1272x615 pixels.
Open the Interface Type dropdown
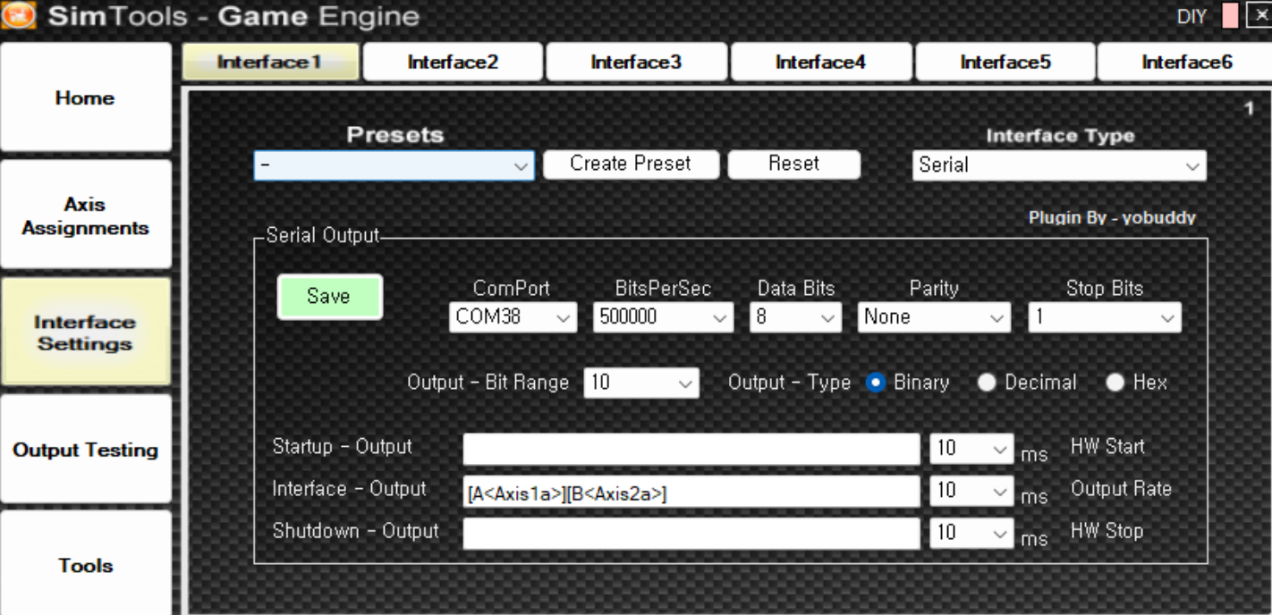point(1059,165)
